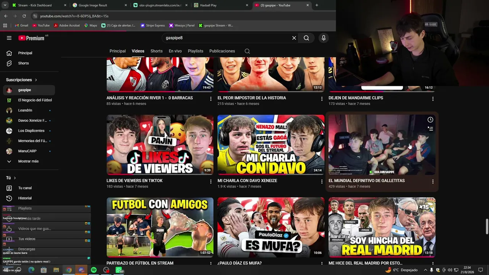
Task: Open the En vivo channel tab
Action: 175,51
